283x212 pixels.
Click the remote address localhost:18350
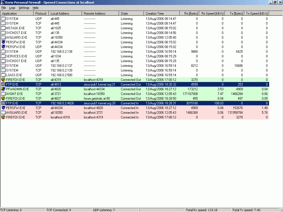(x=94, y=94)
